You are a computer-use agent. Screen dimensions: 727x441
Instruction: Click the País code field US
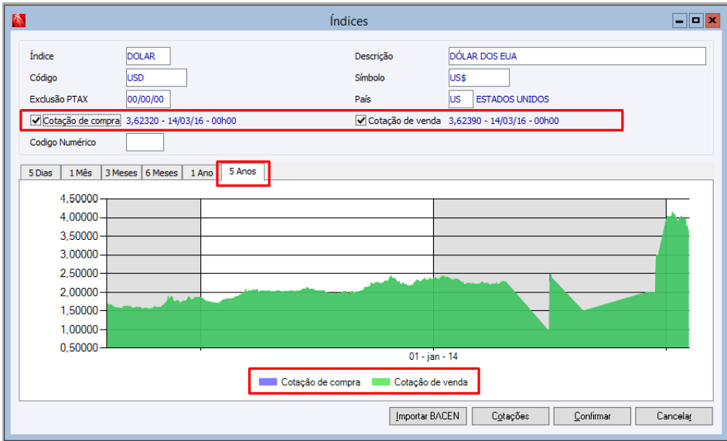coord(460,99)
